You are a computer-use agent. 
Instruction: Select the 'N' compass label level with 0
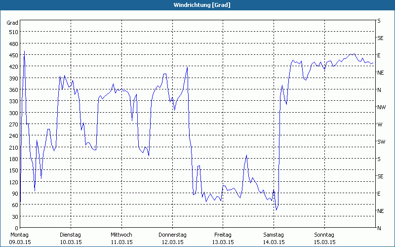pyautogui.click(x=379, y=228)
